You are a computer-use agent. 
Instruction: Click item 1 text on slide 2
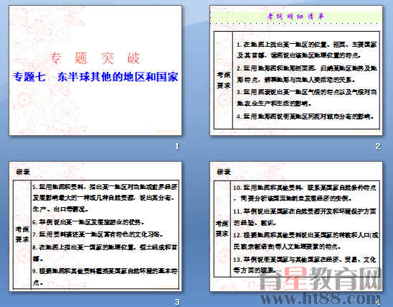pyautogui.click(x=307, y=50)
